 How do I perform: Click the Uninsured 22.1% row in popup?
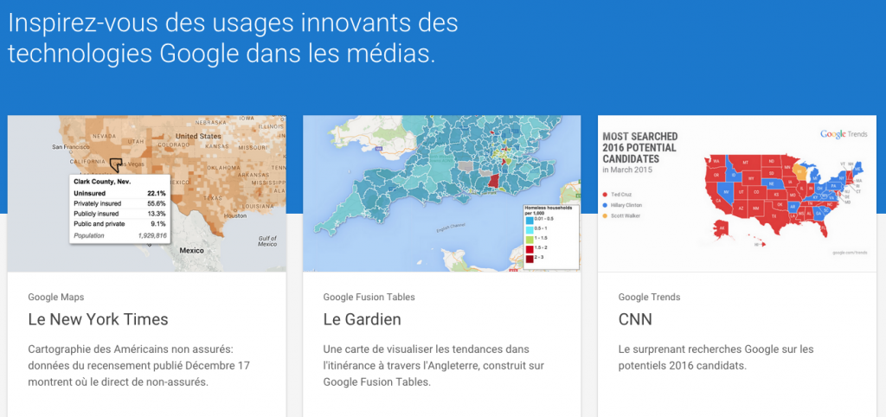119,193
